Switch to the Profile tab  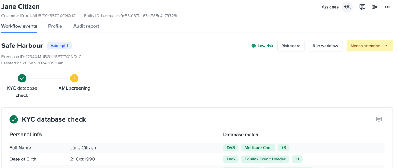(x=55, y=26)
